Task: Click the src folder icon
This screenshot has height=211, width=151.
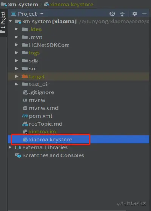Action: coord(25,68)
